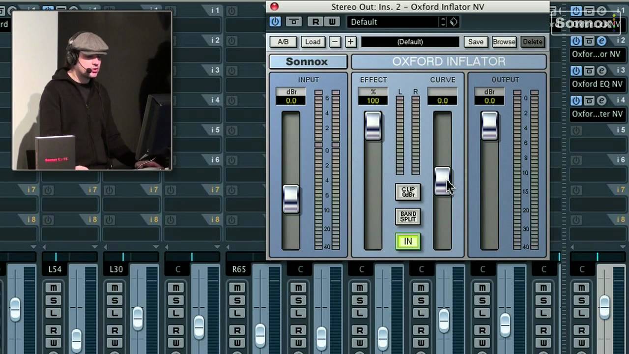
Task: Click the Delete preset button
Action: (x=533, y=42)
